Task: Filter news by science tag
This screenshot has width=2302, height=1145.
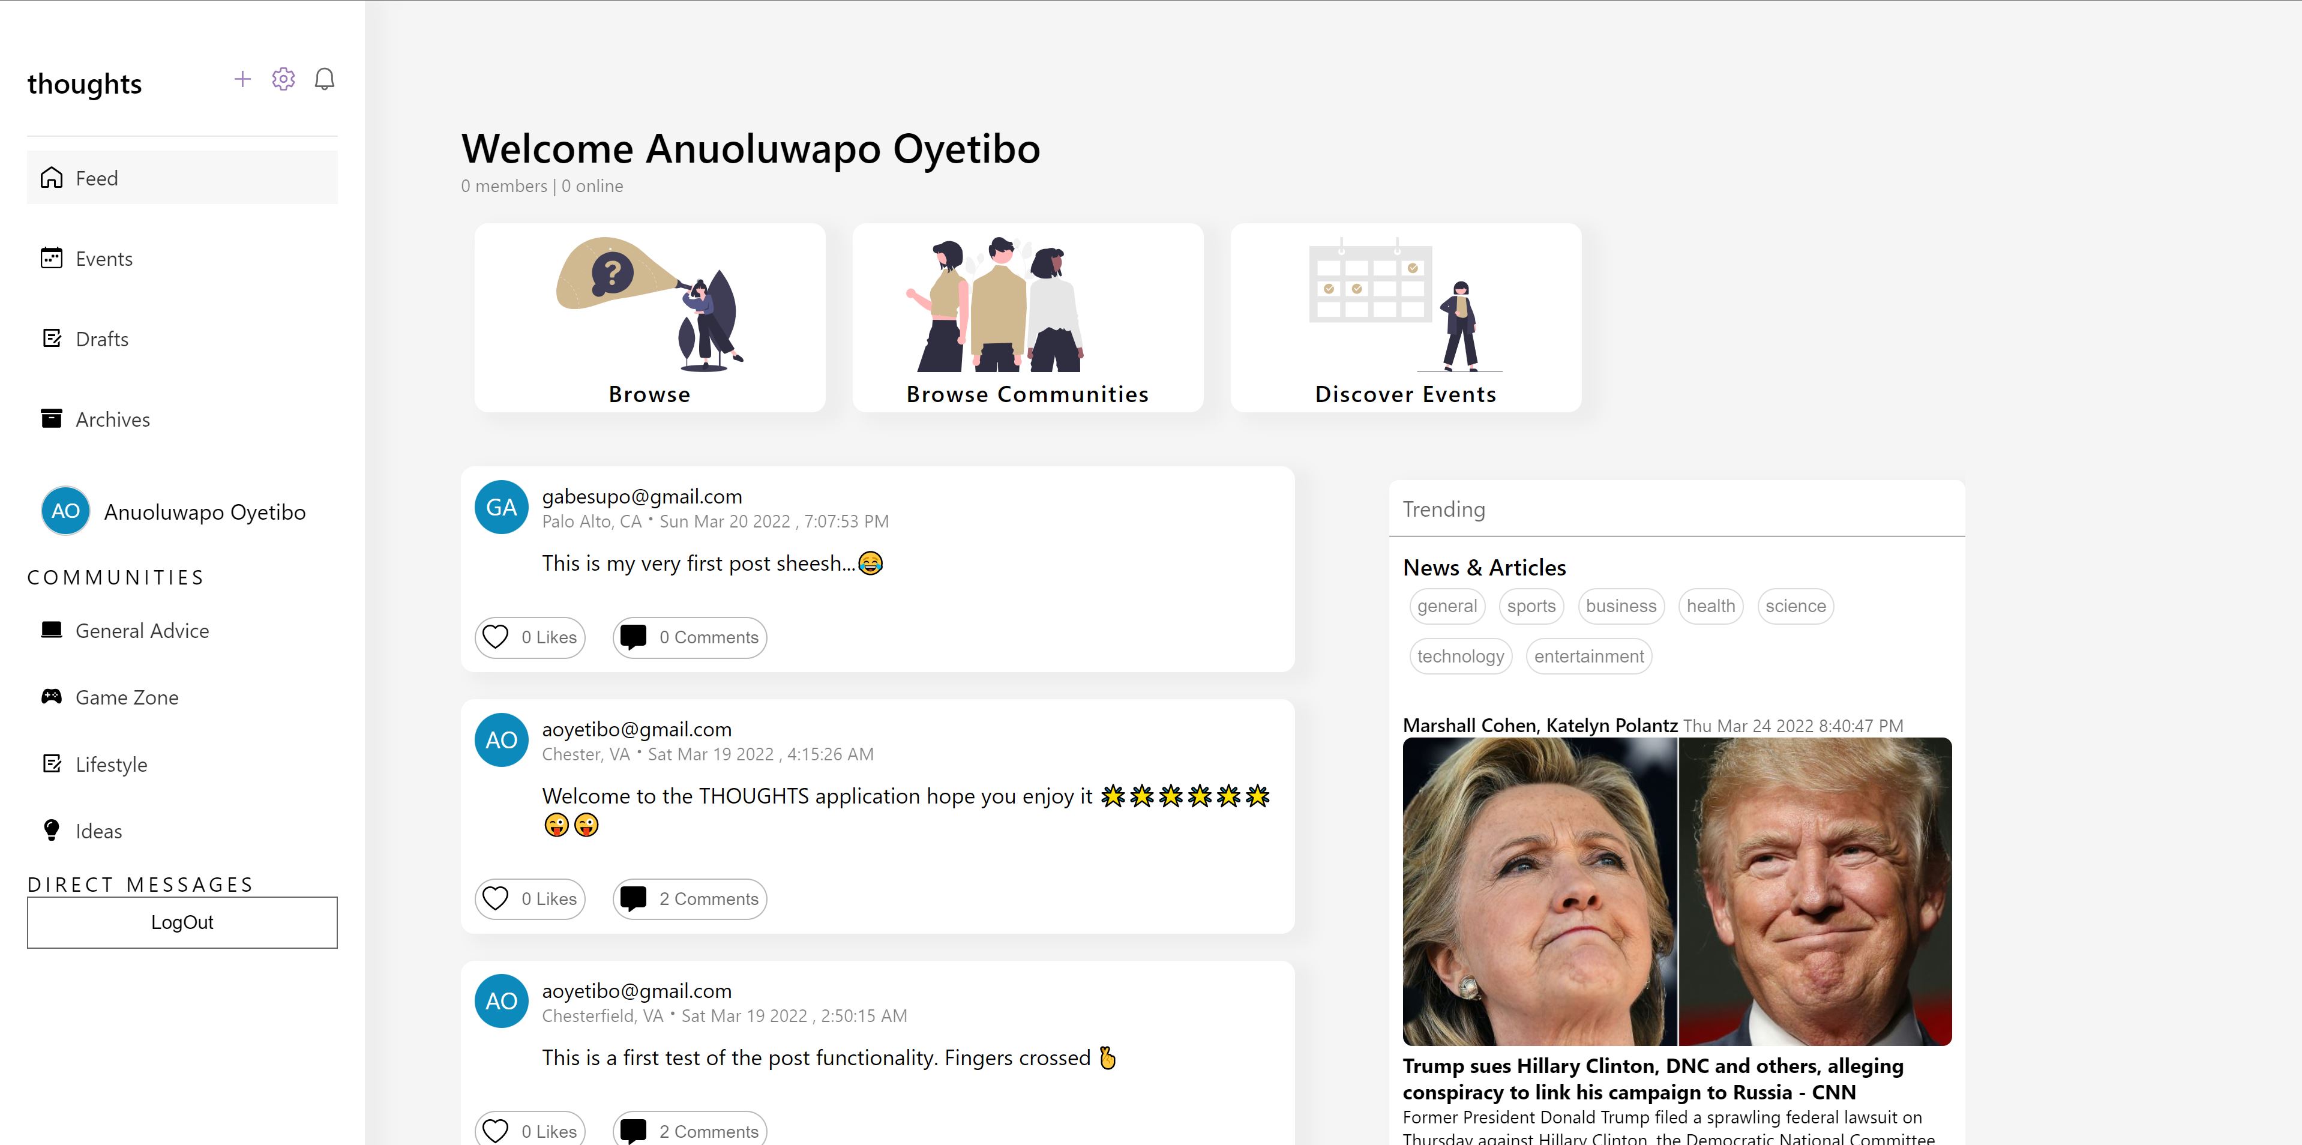Action: point(1796,606)
